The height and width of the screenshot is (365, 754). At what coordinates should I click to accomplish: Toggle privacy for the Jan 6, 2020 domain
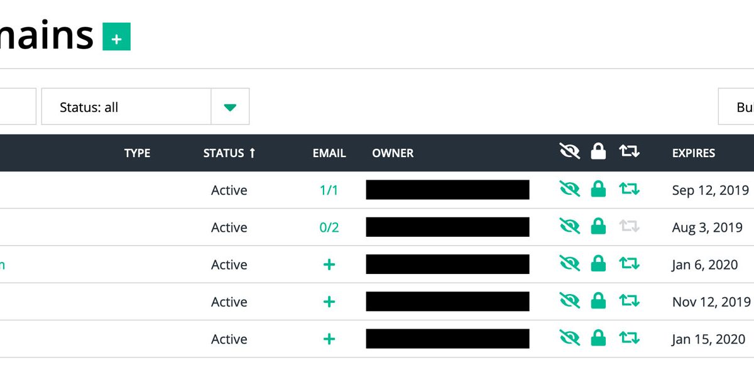point(569,264)
